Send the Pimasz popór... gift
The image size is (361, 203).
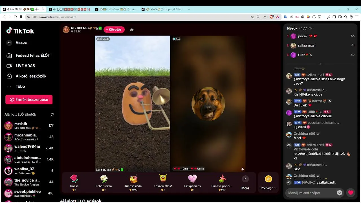coord(222,182)
